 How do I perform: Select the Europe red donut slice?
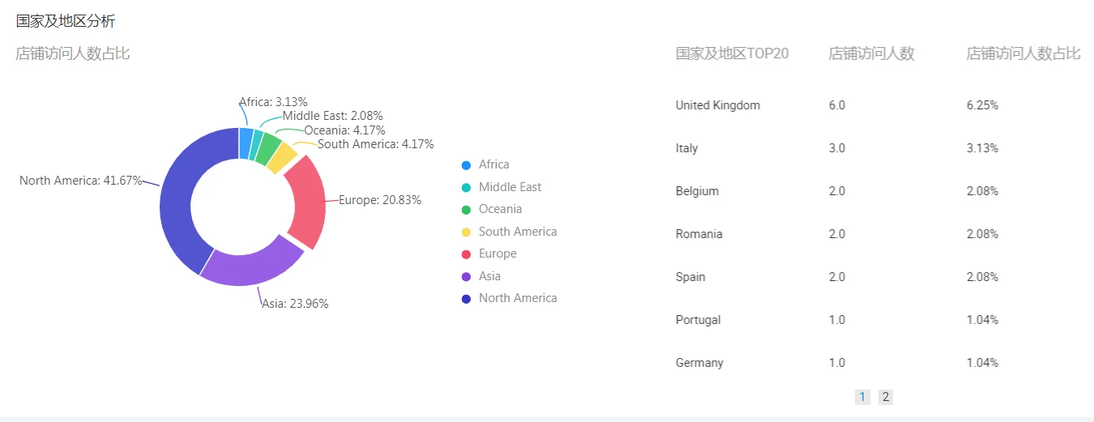(x=306, y=201)
